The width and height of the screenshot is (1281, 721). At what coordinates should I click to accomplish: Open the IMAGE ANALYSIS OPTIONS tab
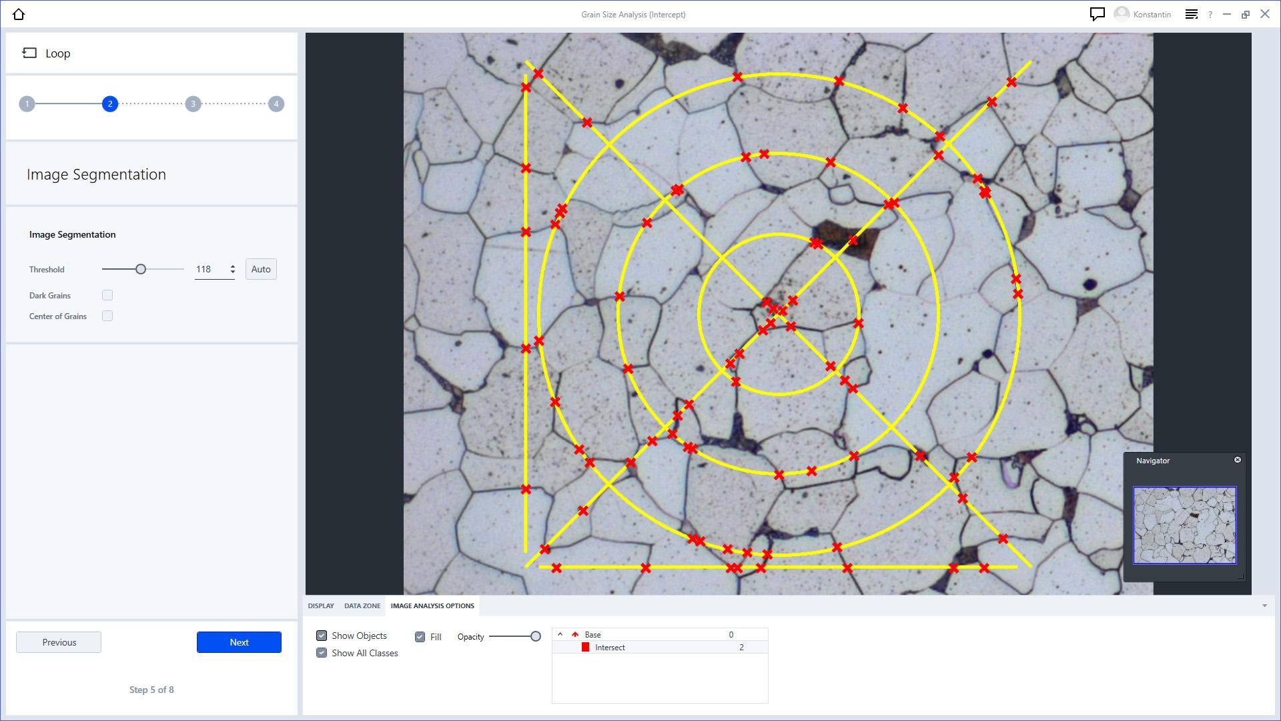[x=432, y=606]
